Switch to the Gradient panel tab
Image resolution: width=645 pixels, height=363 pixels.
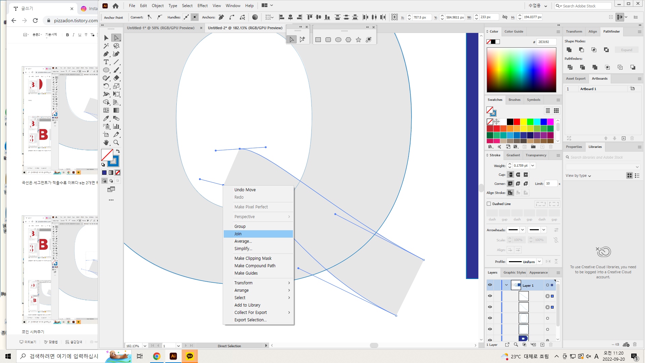pyautogui.click(x=513, y=155)
